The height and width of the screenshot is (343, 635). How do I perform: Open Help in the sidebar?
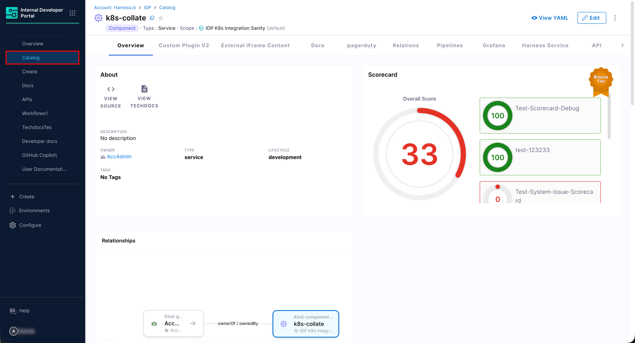pos(24,311)
